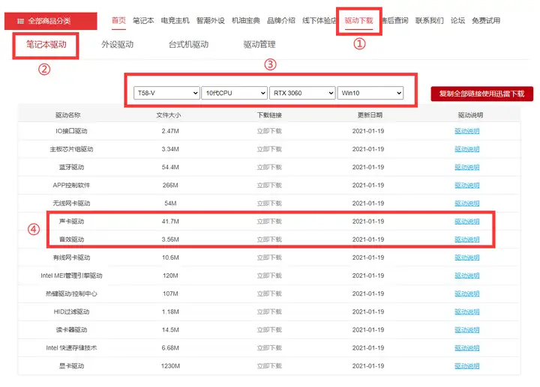Download the 声卡驱动 via 立即下载
This screenshot has width=540, height=387.
point(269,222)
